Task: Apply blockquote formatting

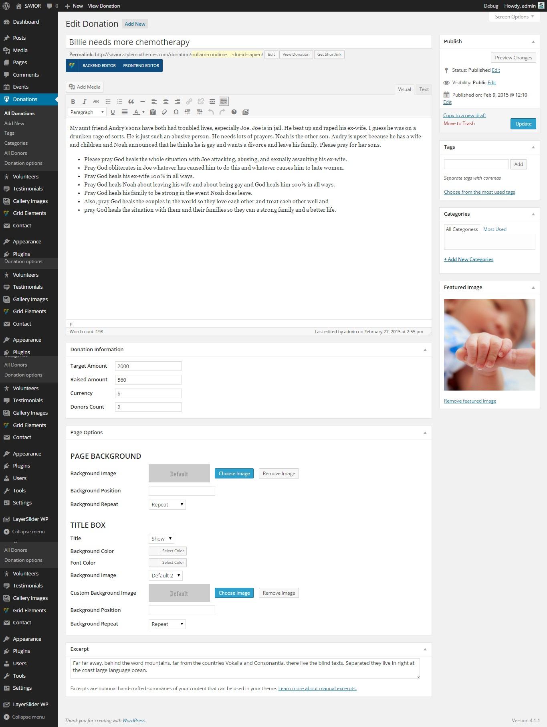Action: coord(131,101)
